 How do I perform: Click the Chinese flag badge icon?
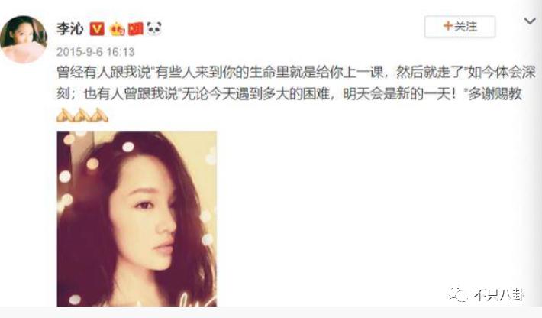click(136, 29)
